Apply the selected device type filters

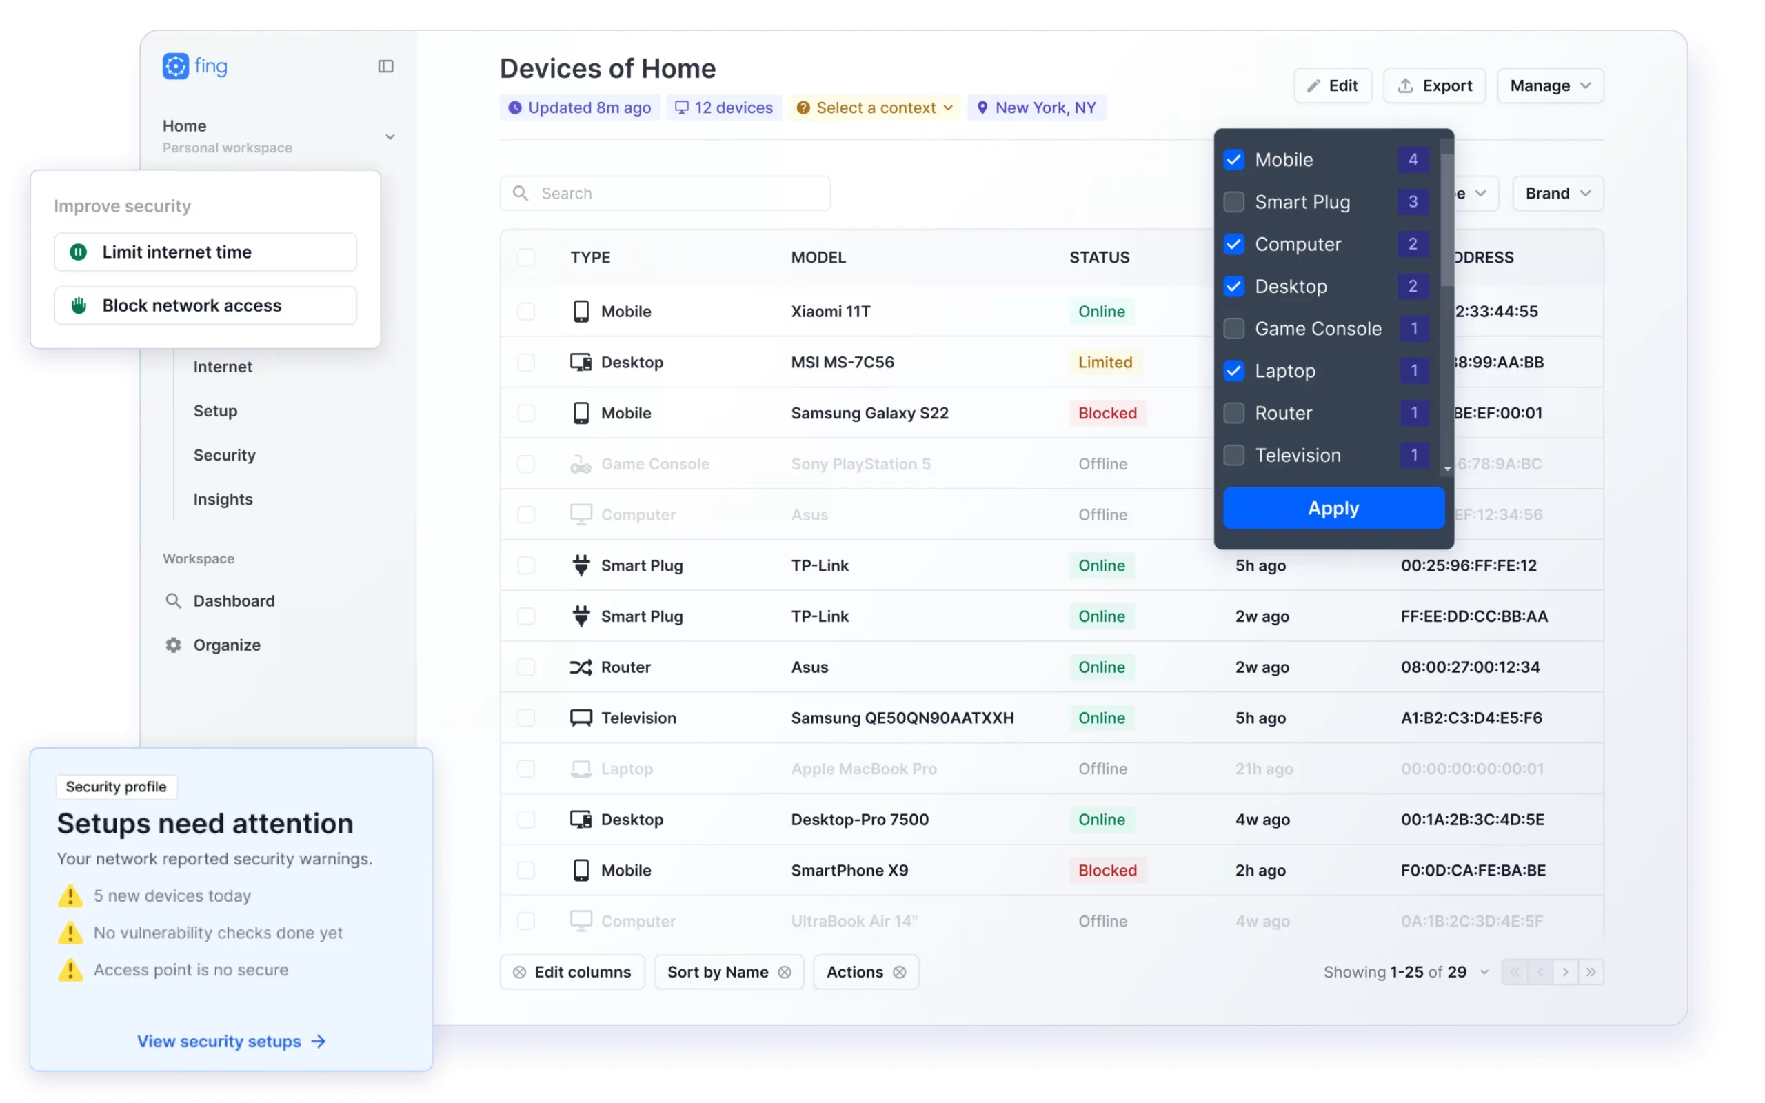click(1333, 508)
